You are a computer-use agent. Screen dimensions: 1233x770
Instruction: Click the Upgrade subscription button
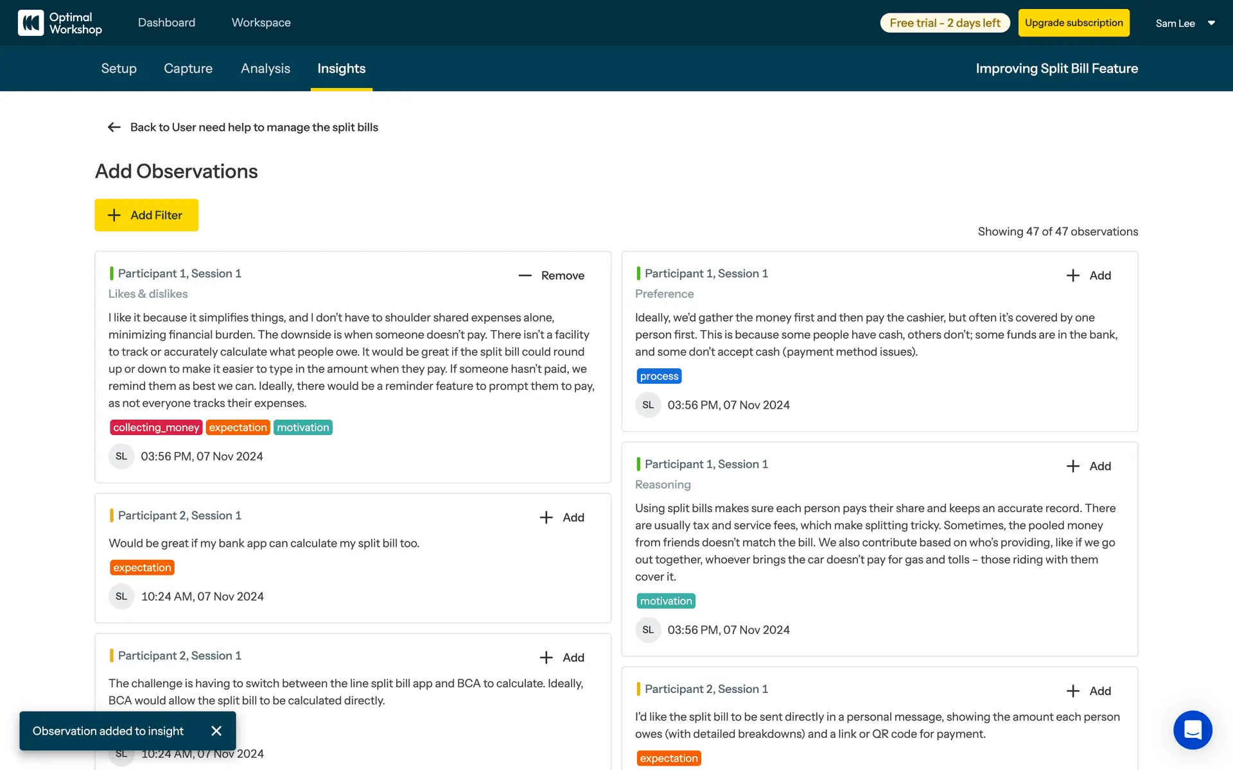point(1074,23)
